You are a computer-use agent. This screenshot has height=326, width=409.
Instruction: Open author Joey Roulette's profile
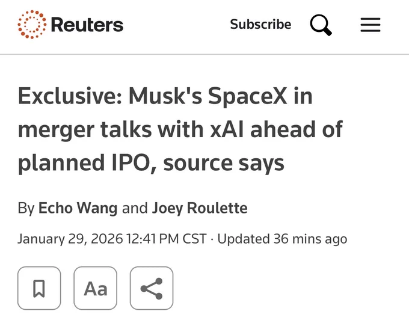200,208
